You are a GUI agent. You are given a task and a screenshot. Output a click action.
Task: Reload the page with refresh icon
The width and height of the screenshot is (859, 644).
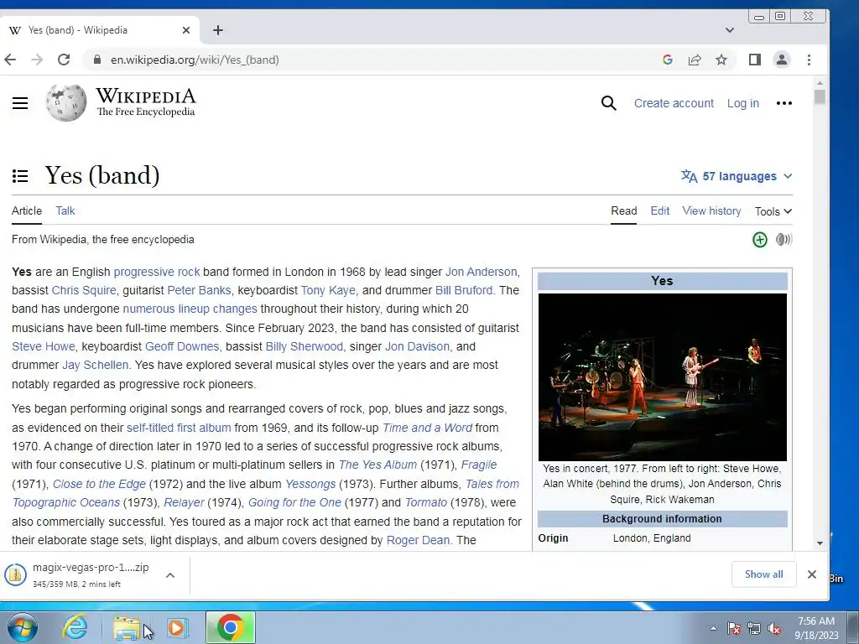[64, 60]
